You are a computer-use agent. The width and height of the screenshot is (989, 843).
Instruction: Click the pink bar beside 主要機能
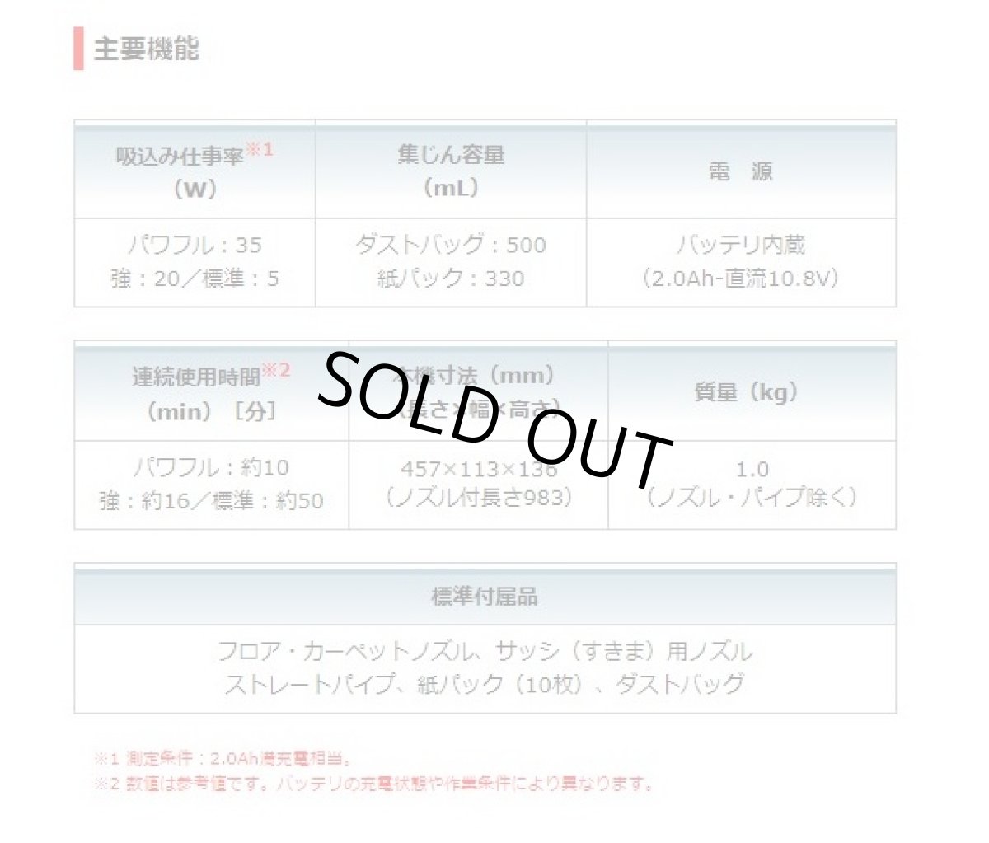pos(78,49)
